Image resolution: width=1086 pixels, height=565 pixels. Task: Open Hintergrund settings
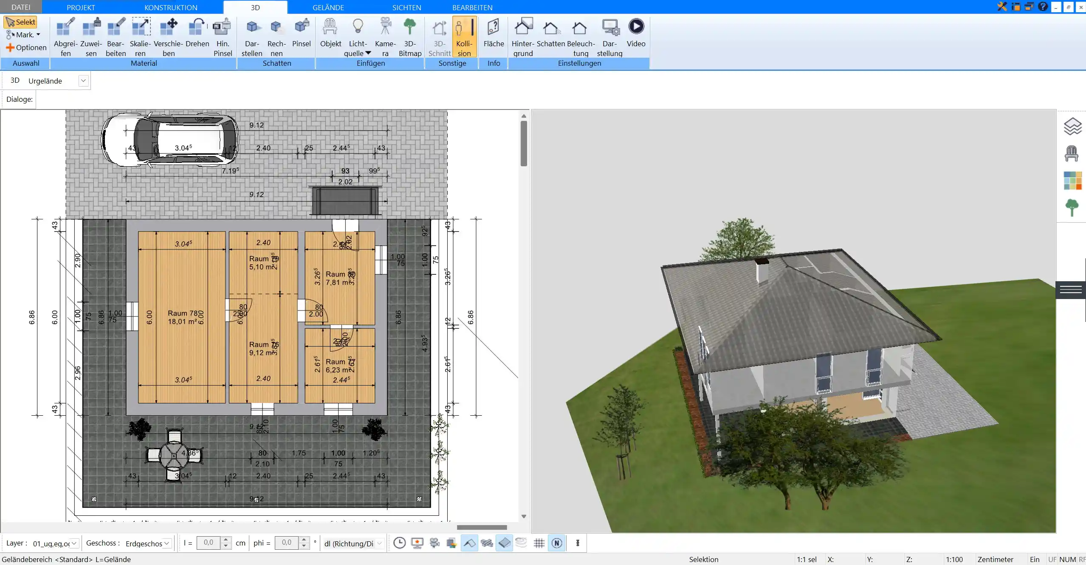click(x=523, y=37)
